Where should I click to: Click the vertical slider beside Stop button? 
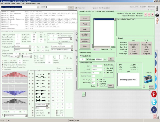point(91,46)
